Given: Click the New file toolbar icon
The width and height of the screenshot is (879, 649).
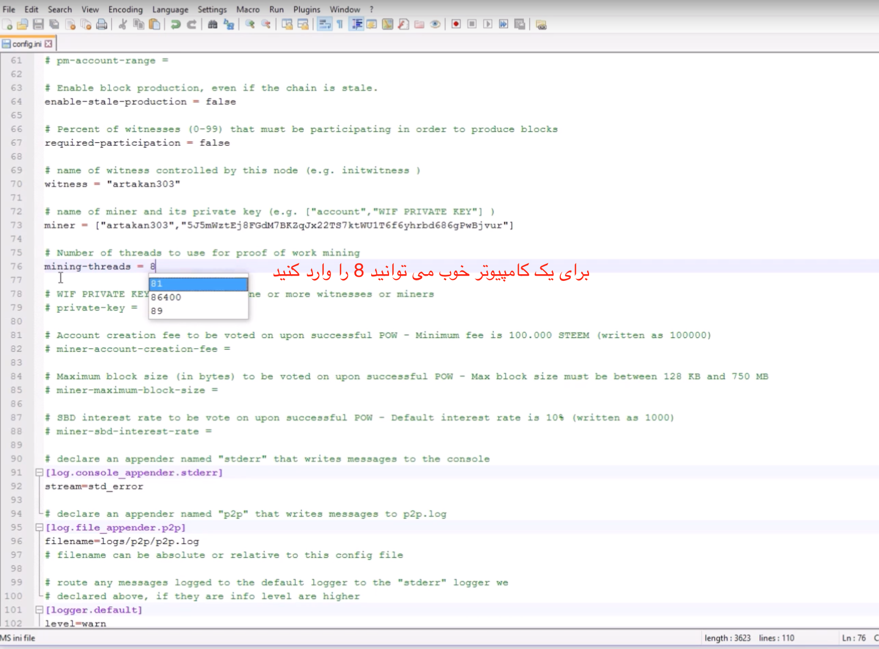Looking at the screenshot, I should [x=7, y=24].
